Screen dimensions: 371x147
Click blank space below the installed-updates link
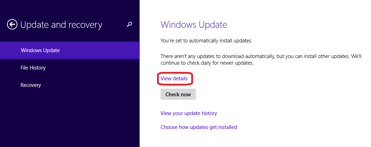(244, 139)
